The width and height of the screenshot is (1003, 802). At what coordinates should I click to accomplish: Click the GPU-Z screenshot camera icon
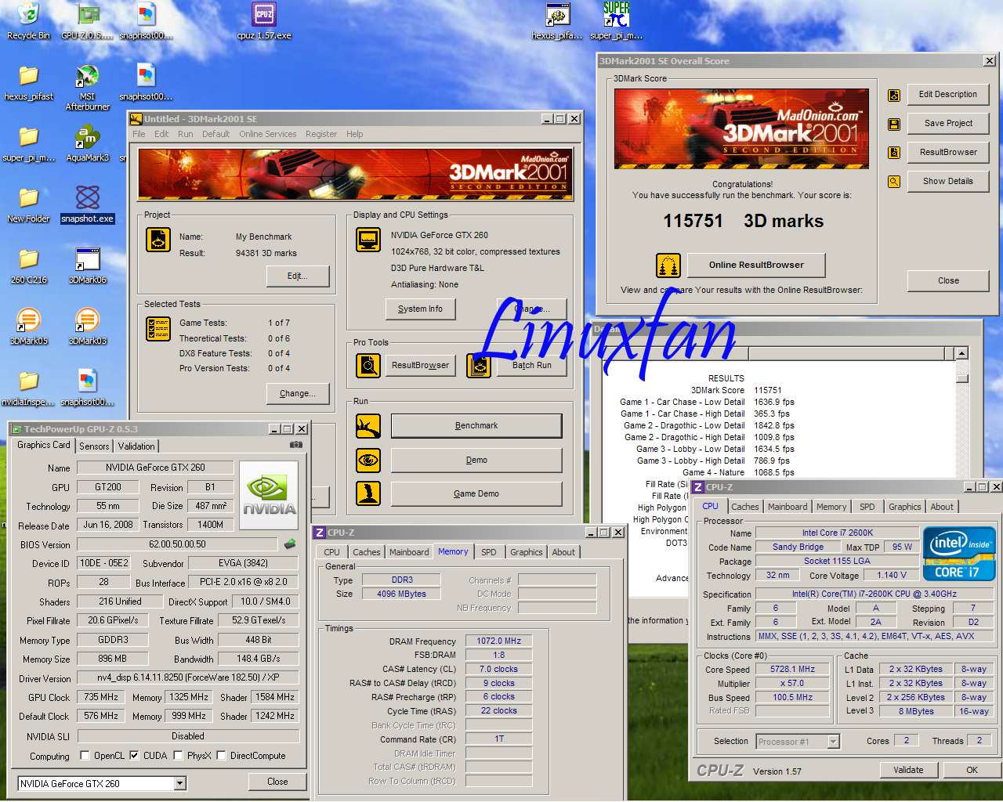[x=295, y=445]
